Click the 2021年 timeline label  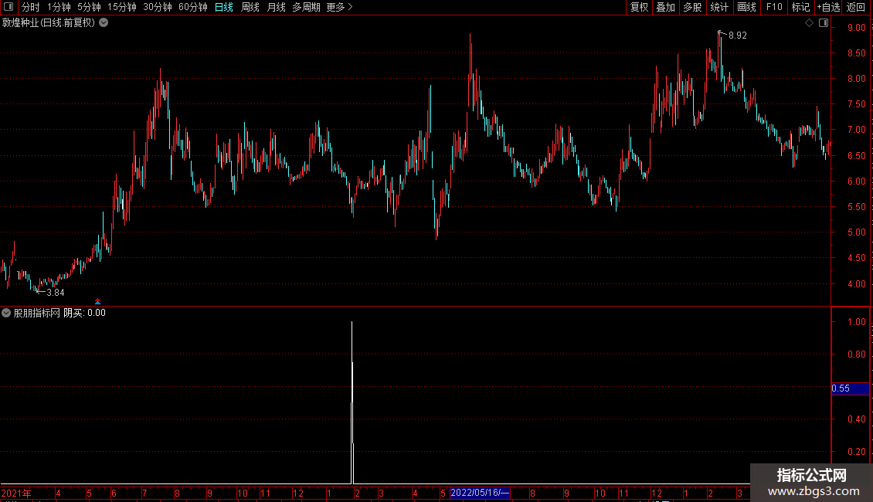tap(16, 493)
